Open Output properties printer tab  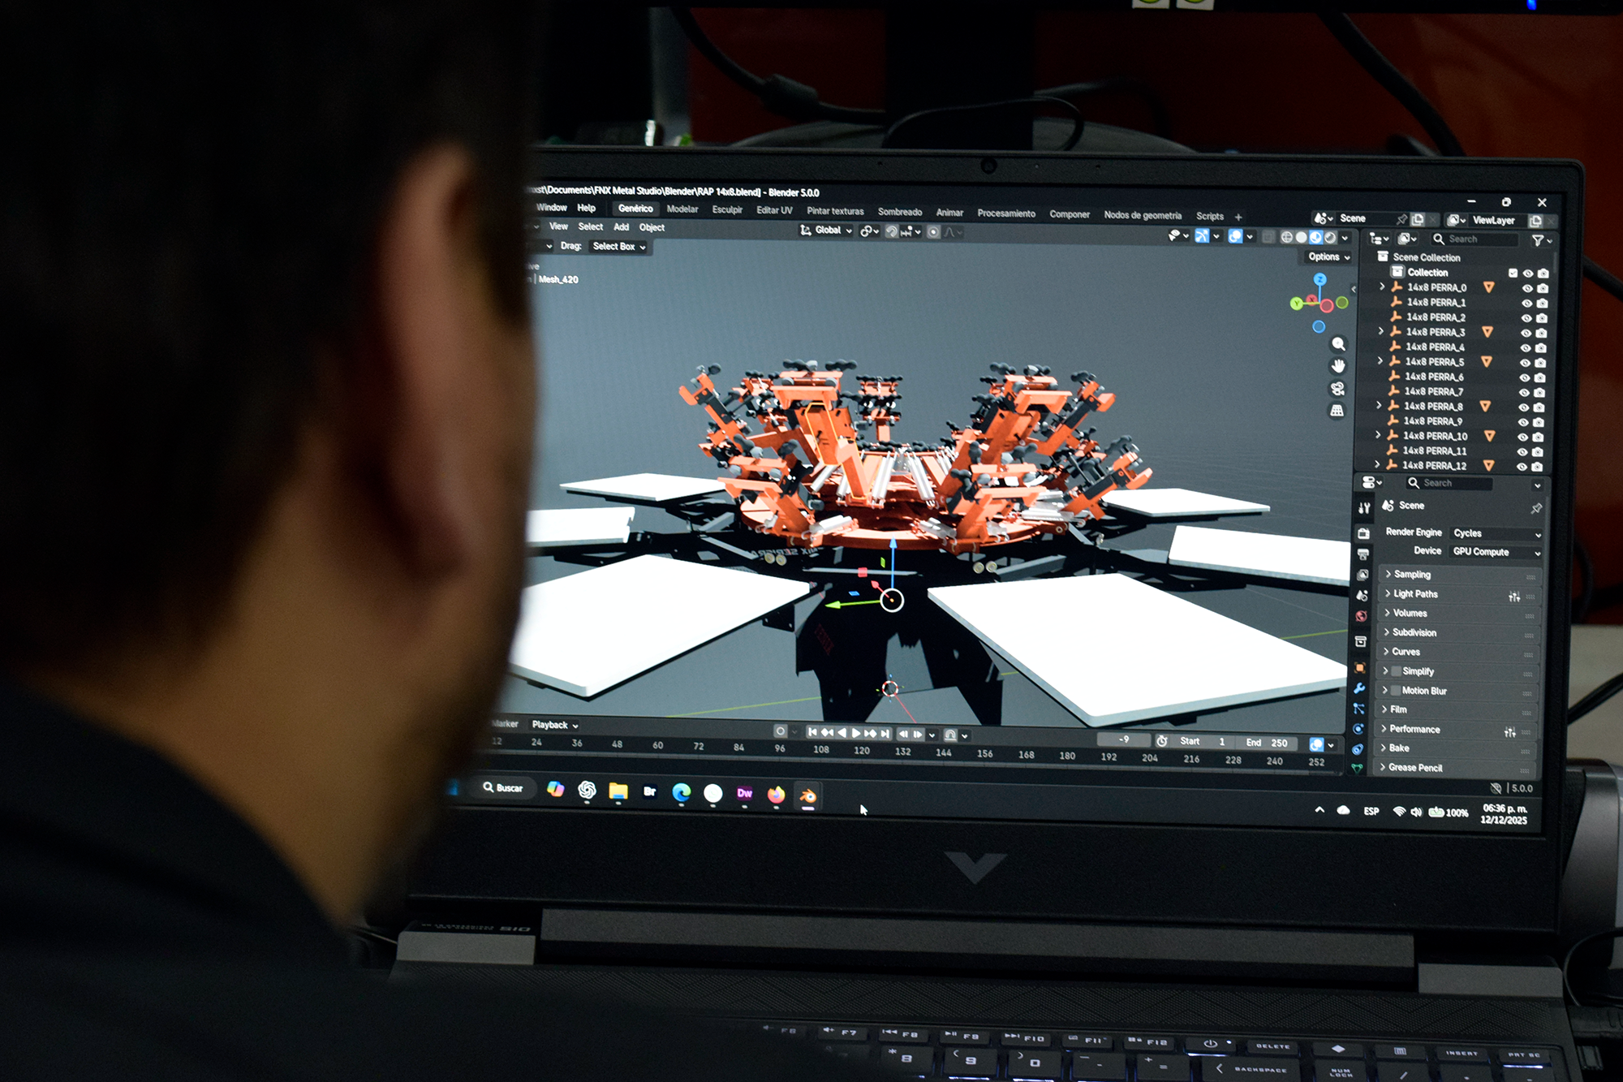tap(1363, 554)
